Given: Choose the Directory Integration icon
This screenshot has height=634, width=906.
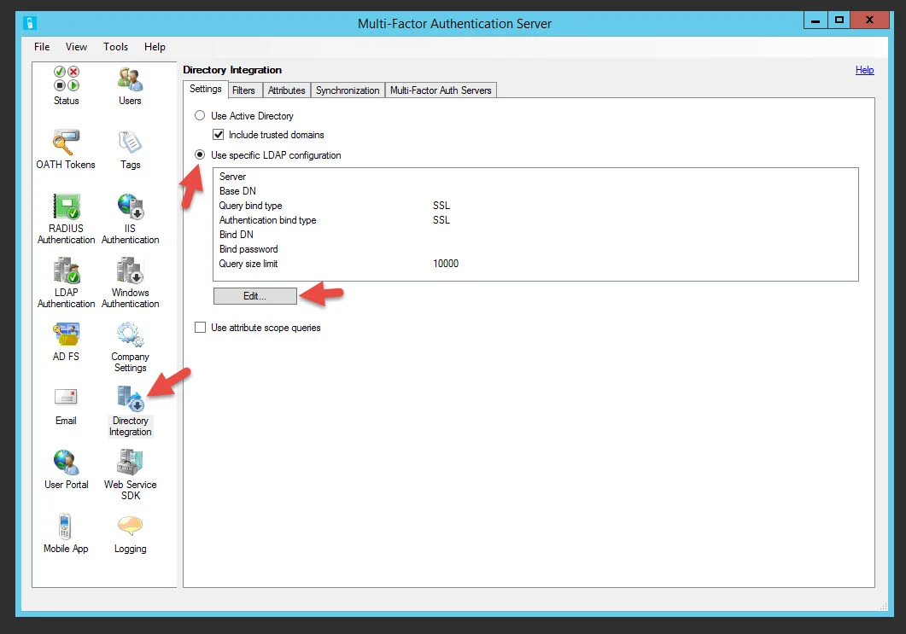Looking at the screenshot, I should tap(130, 398).
